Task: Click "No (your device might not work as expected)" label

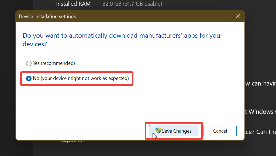Action: (x=81, y=78)
